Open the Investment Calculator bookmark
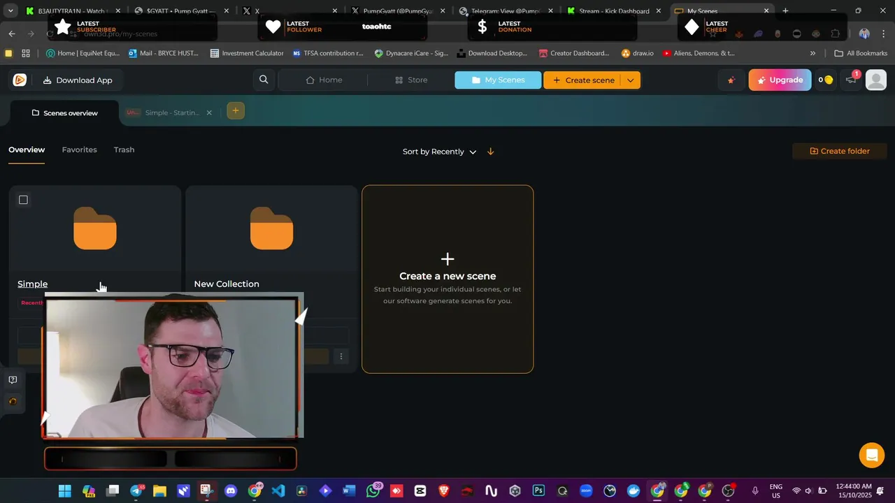 tap(247, 53)
